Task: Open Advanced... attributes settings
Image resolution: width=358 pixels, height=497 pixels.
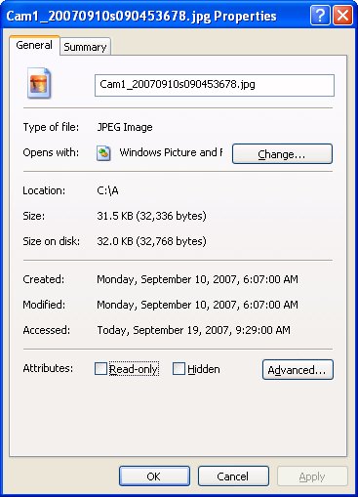Action: click(298, 369)
